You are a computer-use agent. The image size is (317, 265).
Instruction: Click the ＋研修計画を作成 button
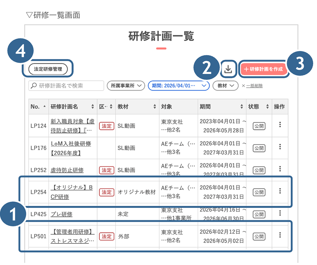(x=263, y=69)
